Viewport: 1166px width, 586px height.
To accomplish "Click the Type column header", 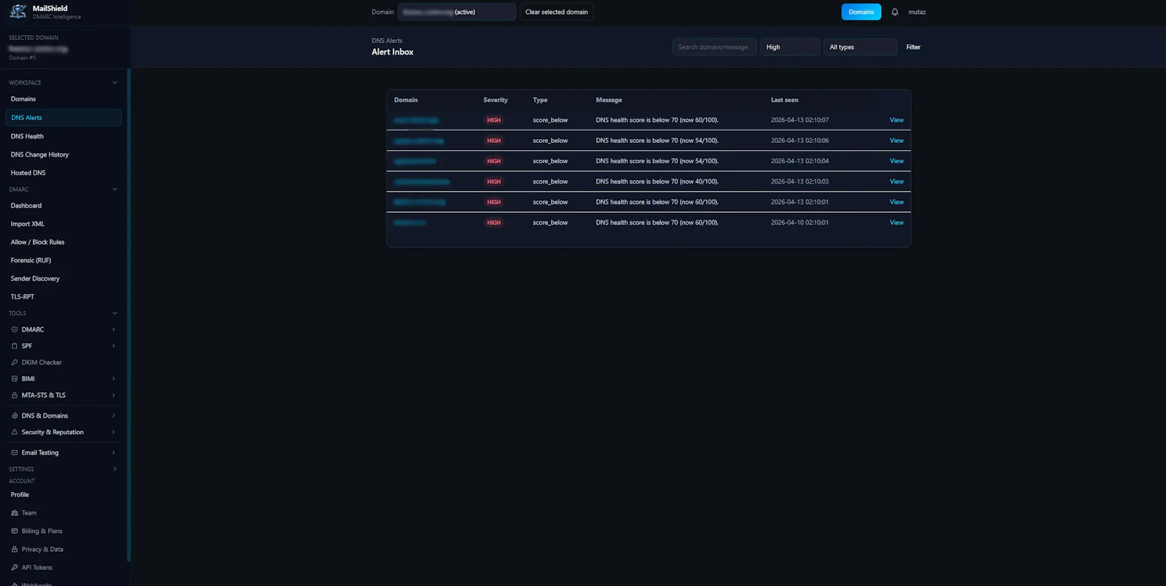I will pyautogui.click(x=540, y=100).
